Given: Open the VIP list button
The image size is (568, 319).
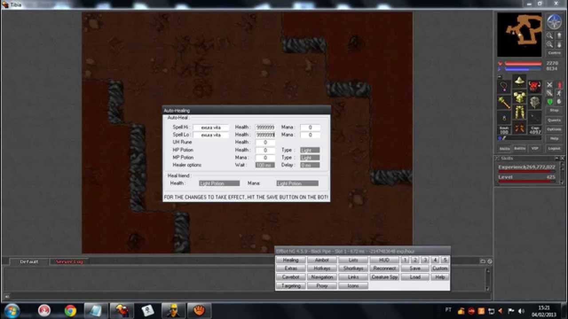Looking at the screenshot, I should pos(535,148).
